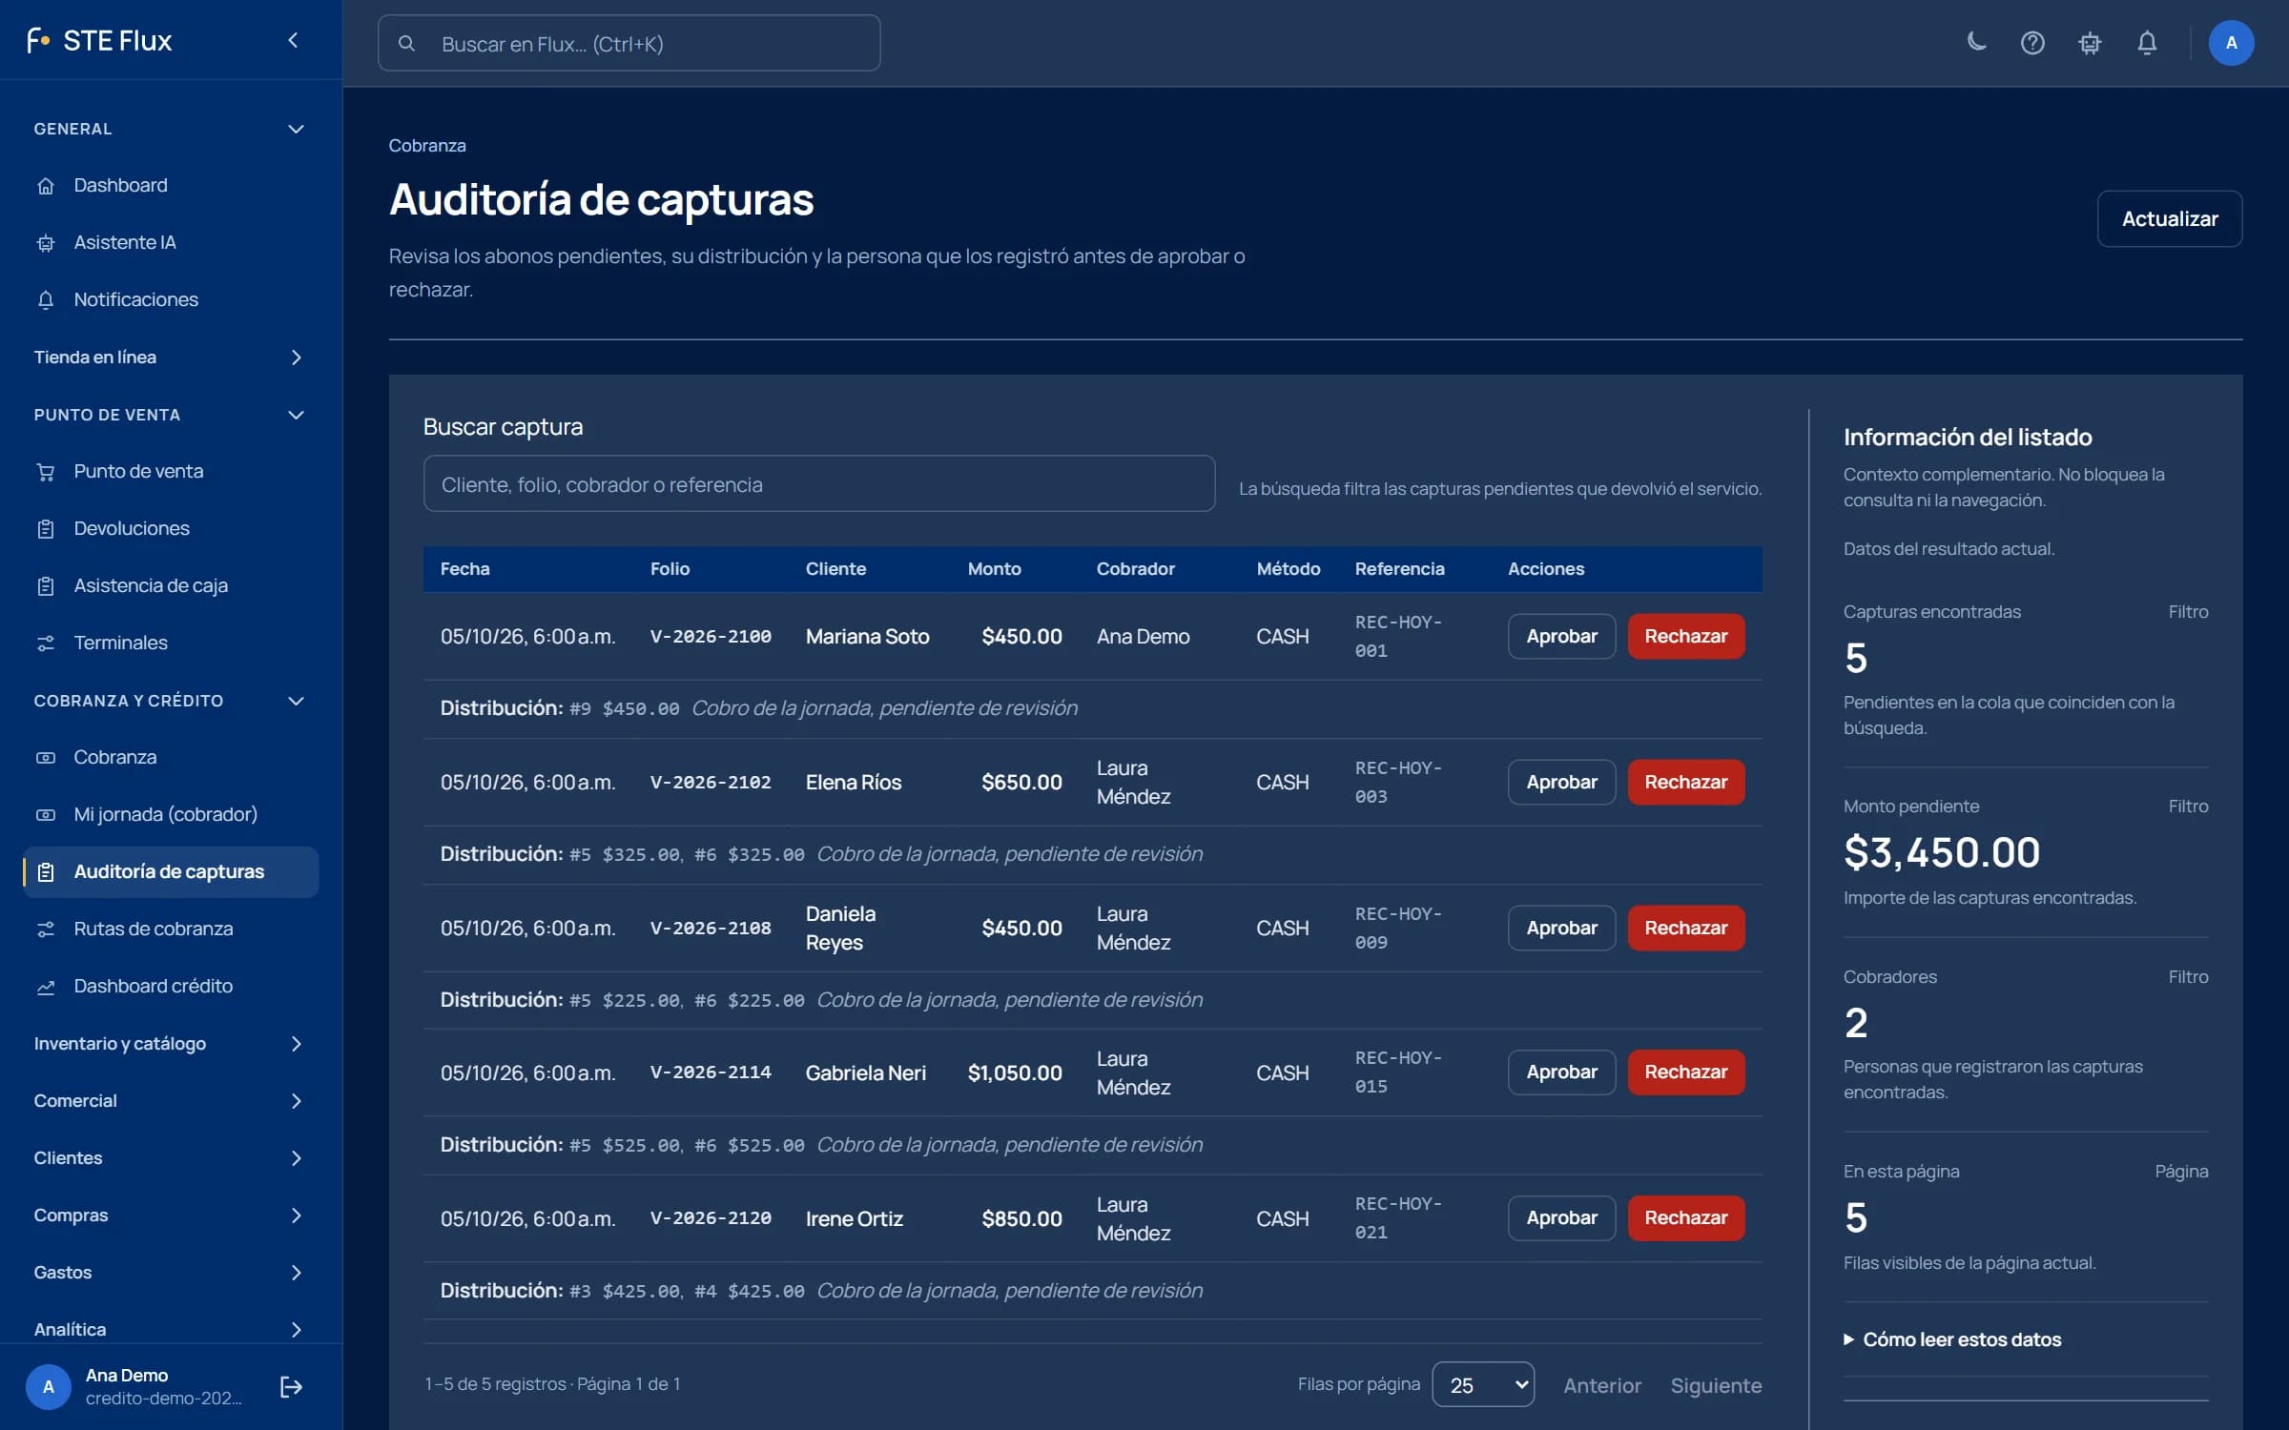Click the Rutas de cobranza icon
Viewport: 2289px width, 1430px height.
46,929
